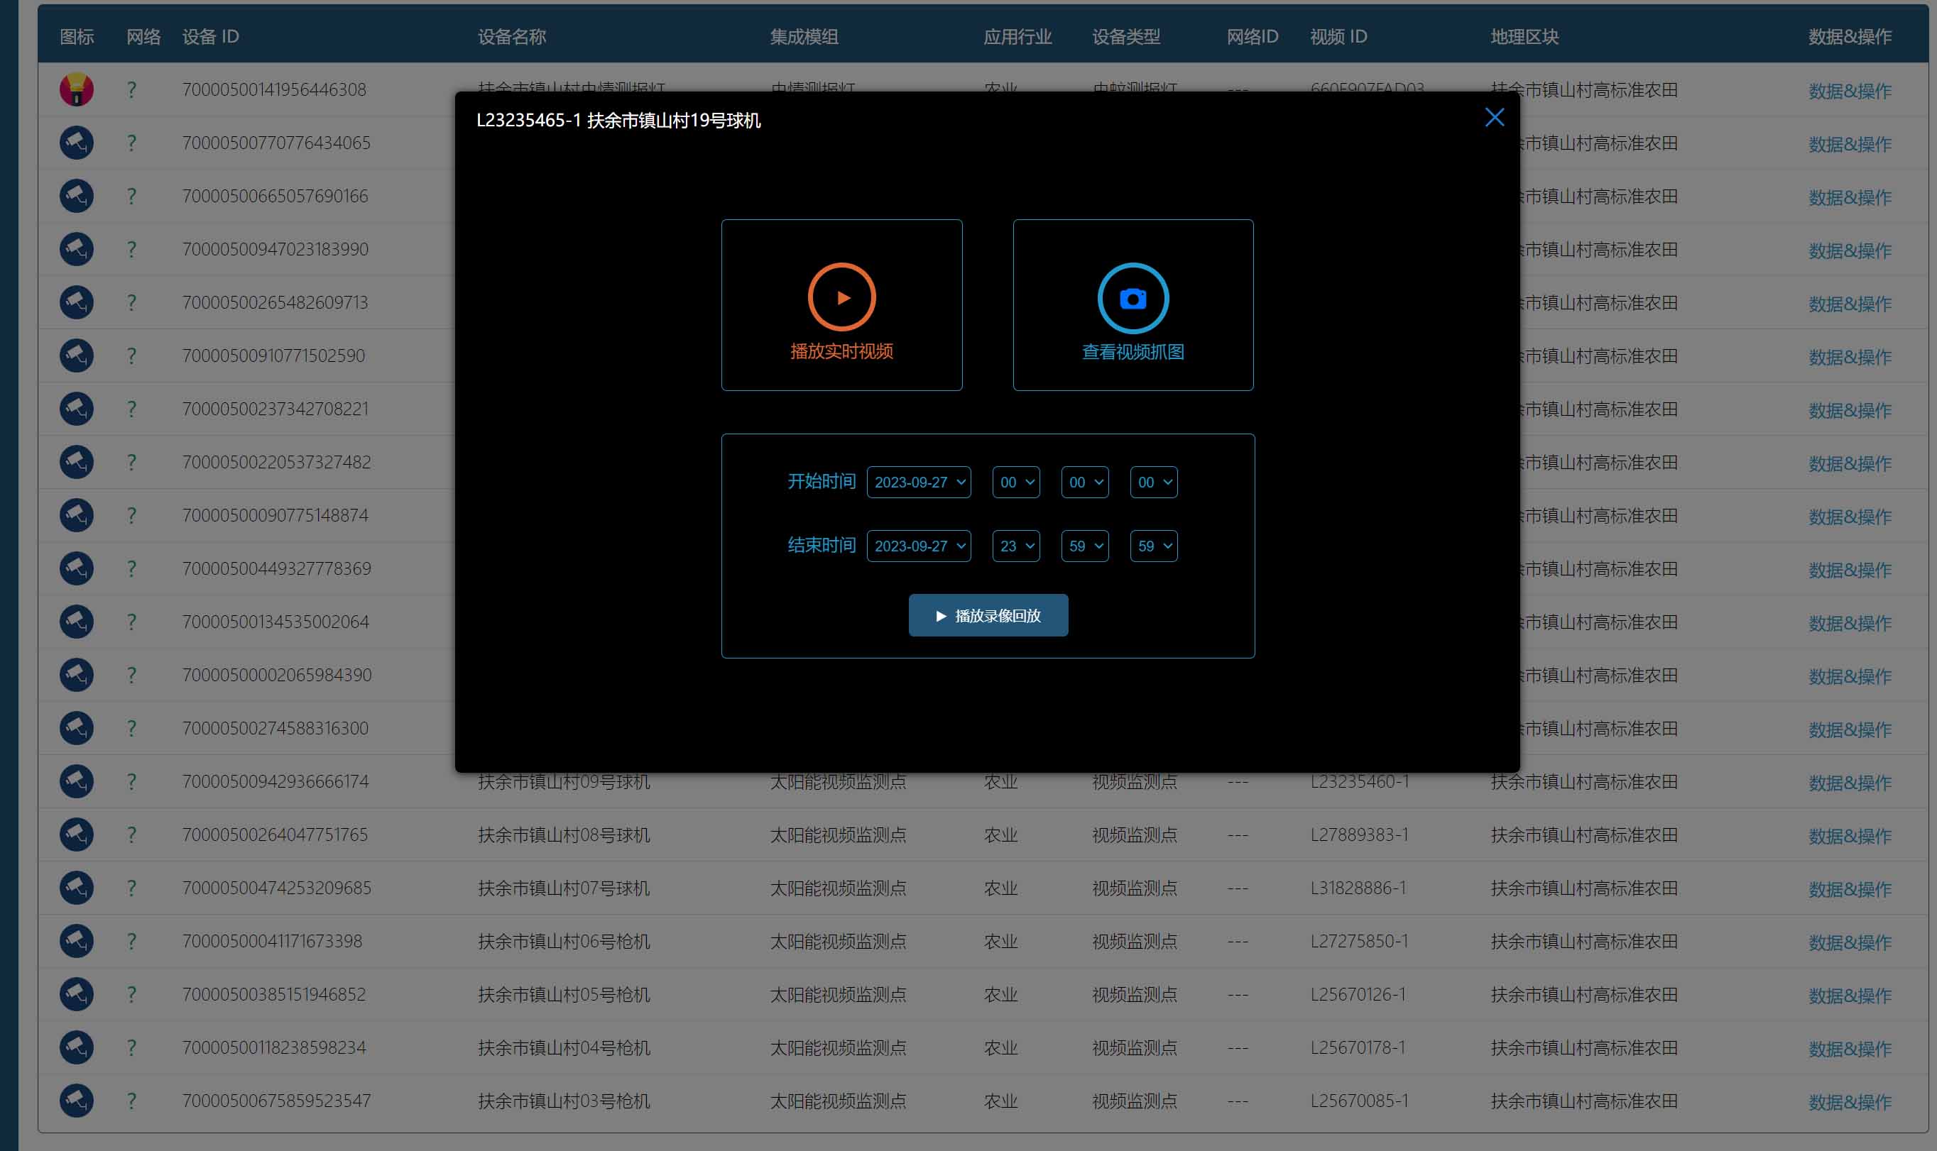Click 应用行业 column header
Viewport: 1937px width, 1151px height.
(x=1017, y=36)
